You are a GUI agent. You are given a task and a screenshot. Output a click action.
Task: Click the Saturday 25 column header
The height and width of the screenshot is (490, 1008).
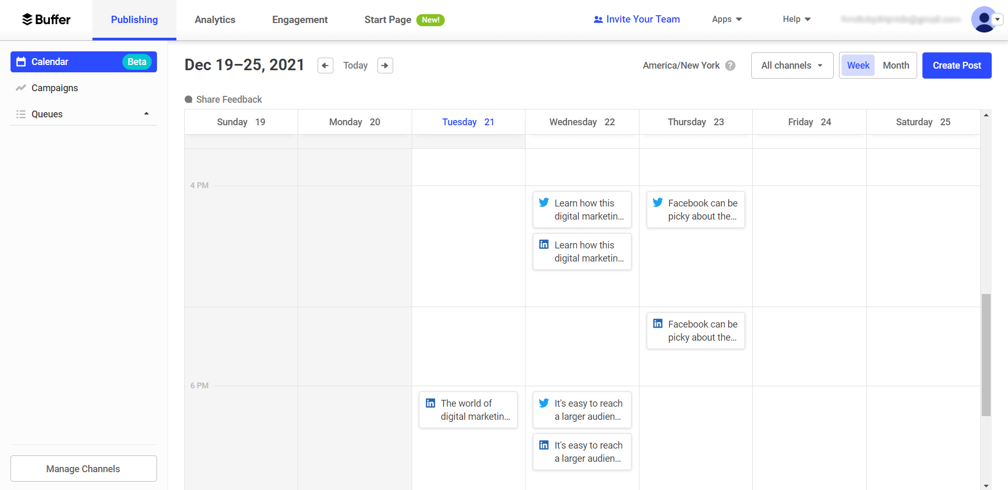coord(923,122)
